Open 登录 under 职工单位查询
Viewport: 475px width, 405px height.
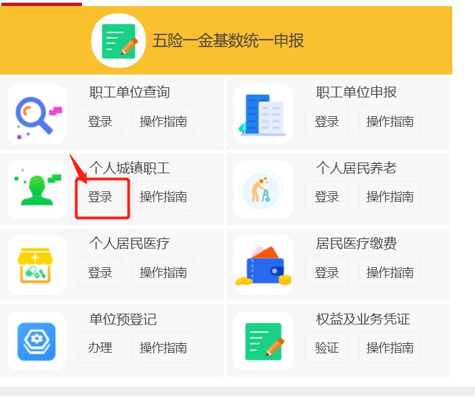click(100, 121)
